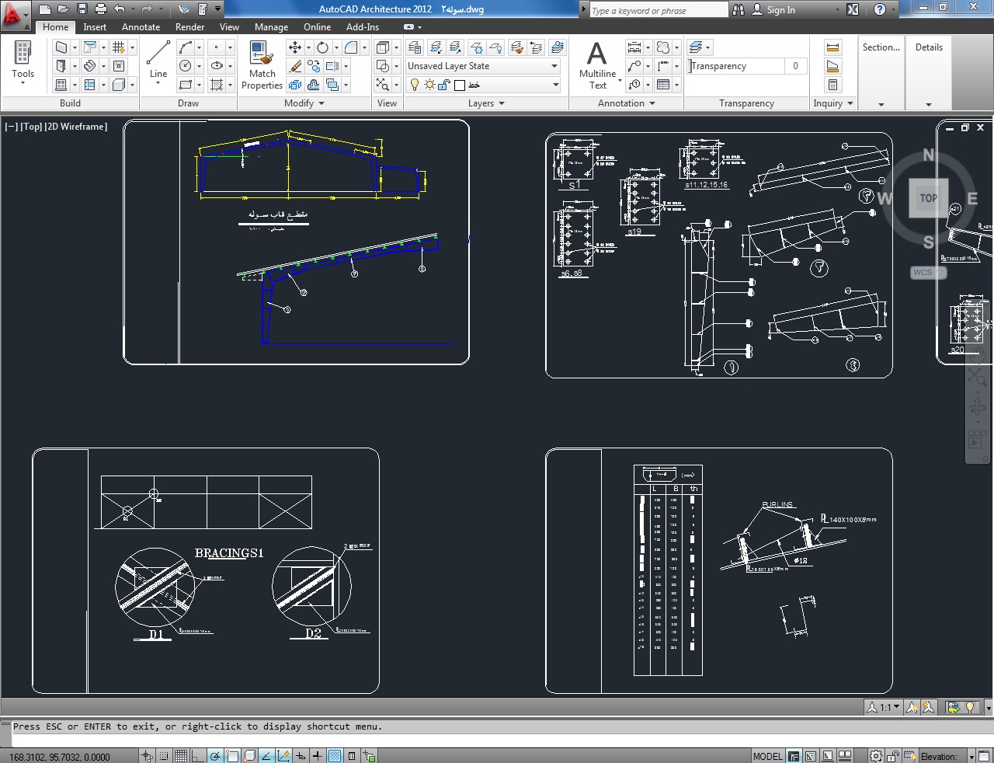The image size is (994, 763).
Task: Click the Multiline Text tool
Action: tap(597, 65)
